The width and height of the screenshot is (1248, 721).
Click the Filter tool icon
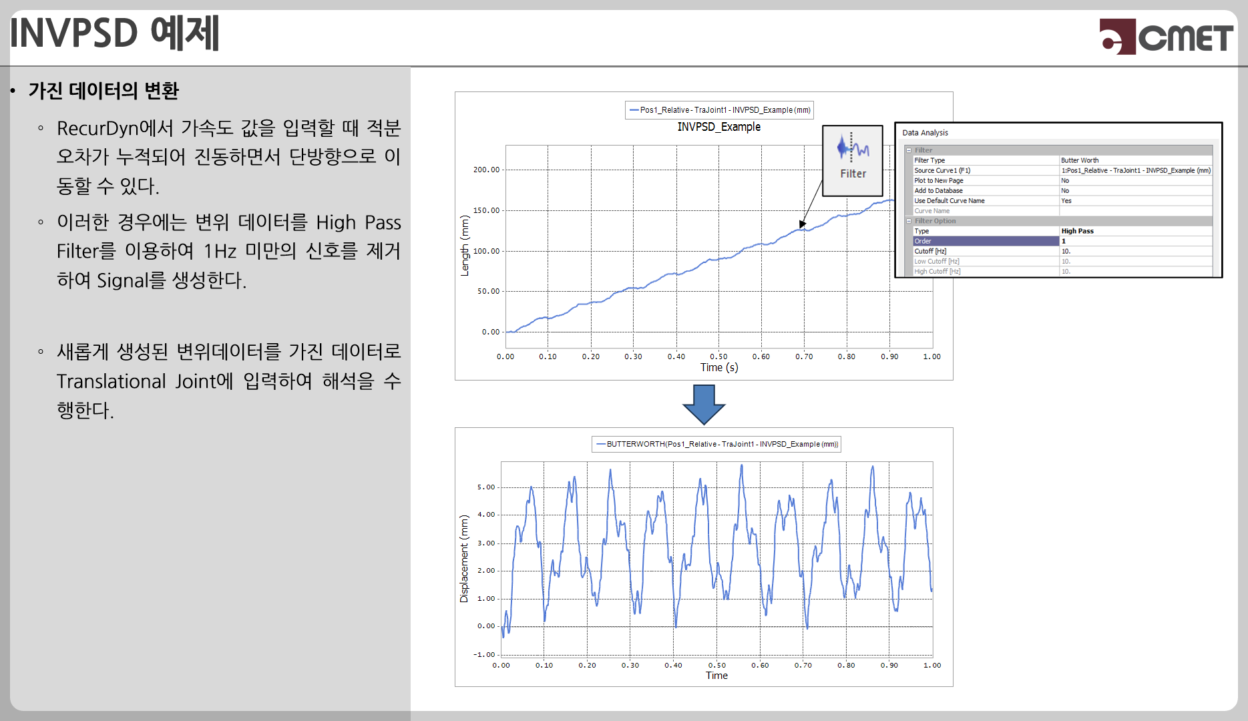(x=853, y=161)
